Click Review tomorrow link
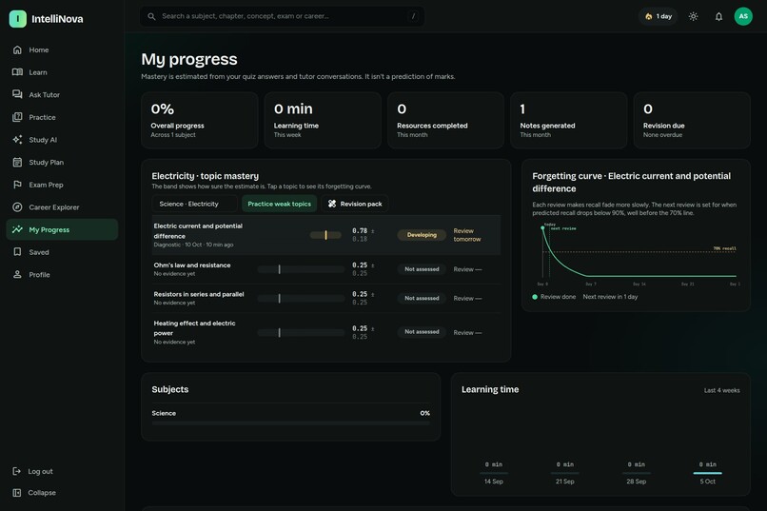This screenshot has height=511, width=767. coord(467,235)
